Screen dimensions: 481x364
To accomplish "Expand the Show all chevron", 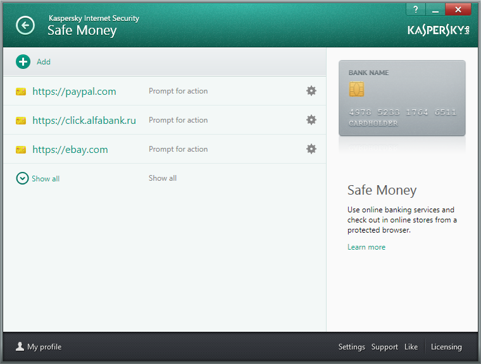I will click(x=22, y=178).
